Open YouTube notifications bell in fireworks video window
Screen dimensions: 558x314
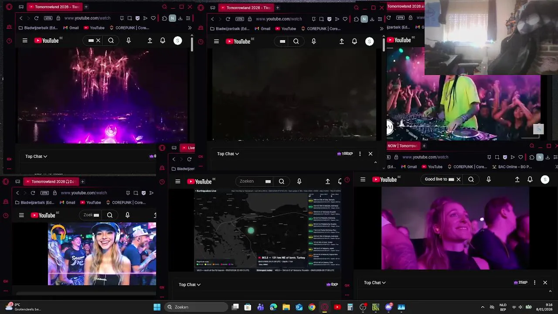(x=163, y=41)
